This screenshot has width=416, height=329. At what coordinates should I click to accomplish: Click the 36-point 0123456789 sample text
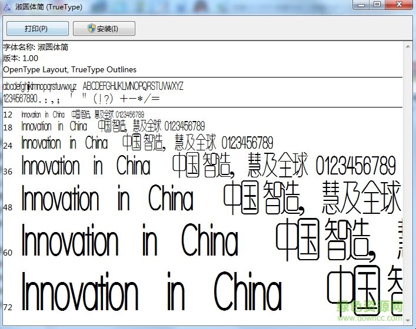356,166
